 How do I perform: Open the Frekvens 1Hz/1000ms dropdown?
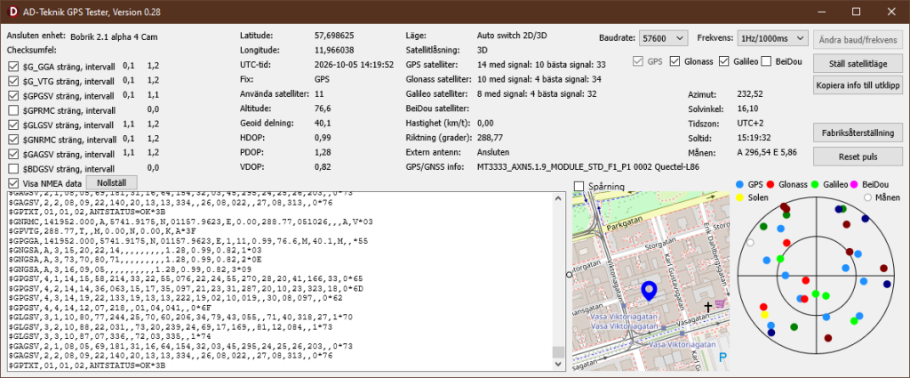[x=772, y=39]
